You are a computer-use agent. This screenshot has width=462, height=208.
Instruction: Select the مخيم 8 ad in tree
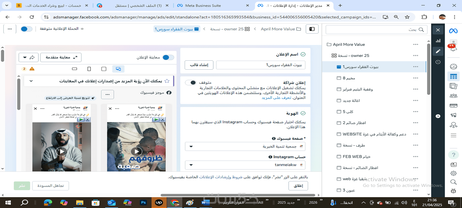click(349, 78)
